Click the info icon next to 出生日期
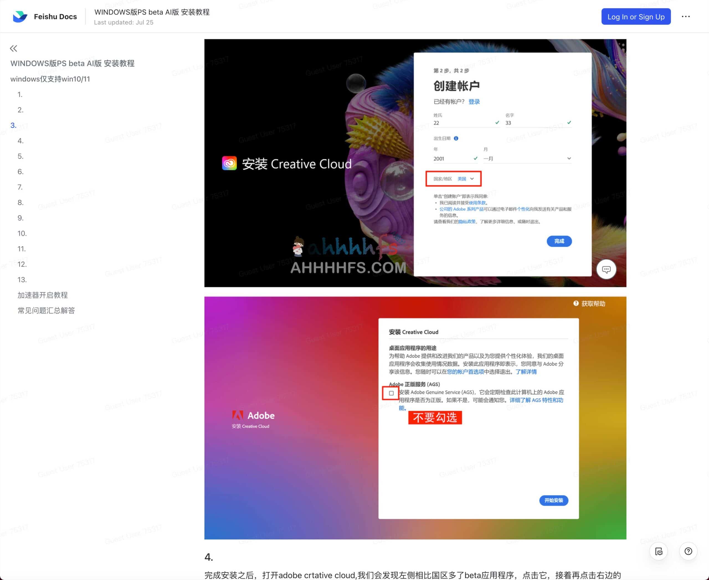 (x=457, y=138)
